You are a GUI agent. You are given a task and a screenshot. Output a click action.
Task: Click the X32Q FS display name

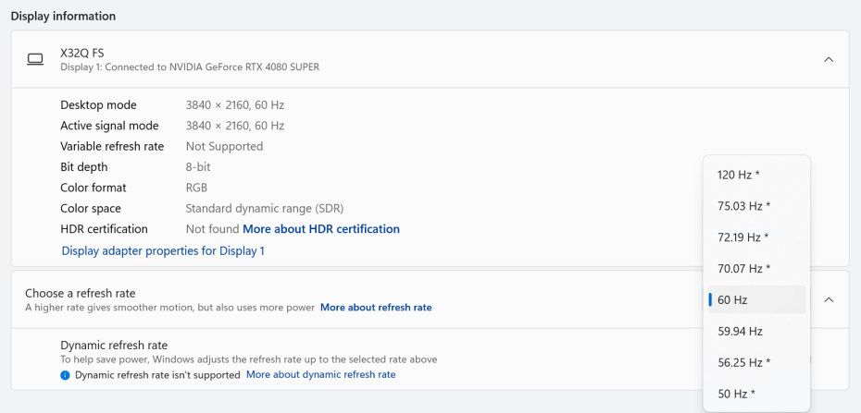pyautogui.click(x=81, y=54)
